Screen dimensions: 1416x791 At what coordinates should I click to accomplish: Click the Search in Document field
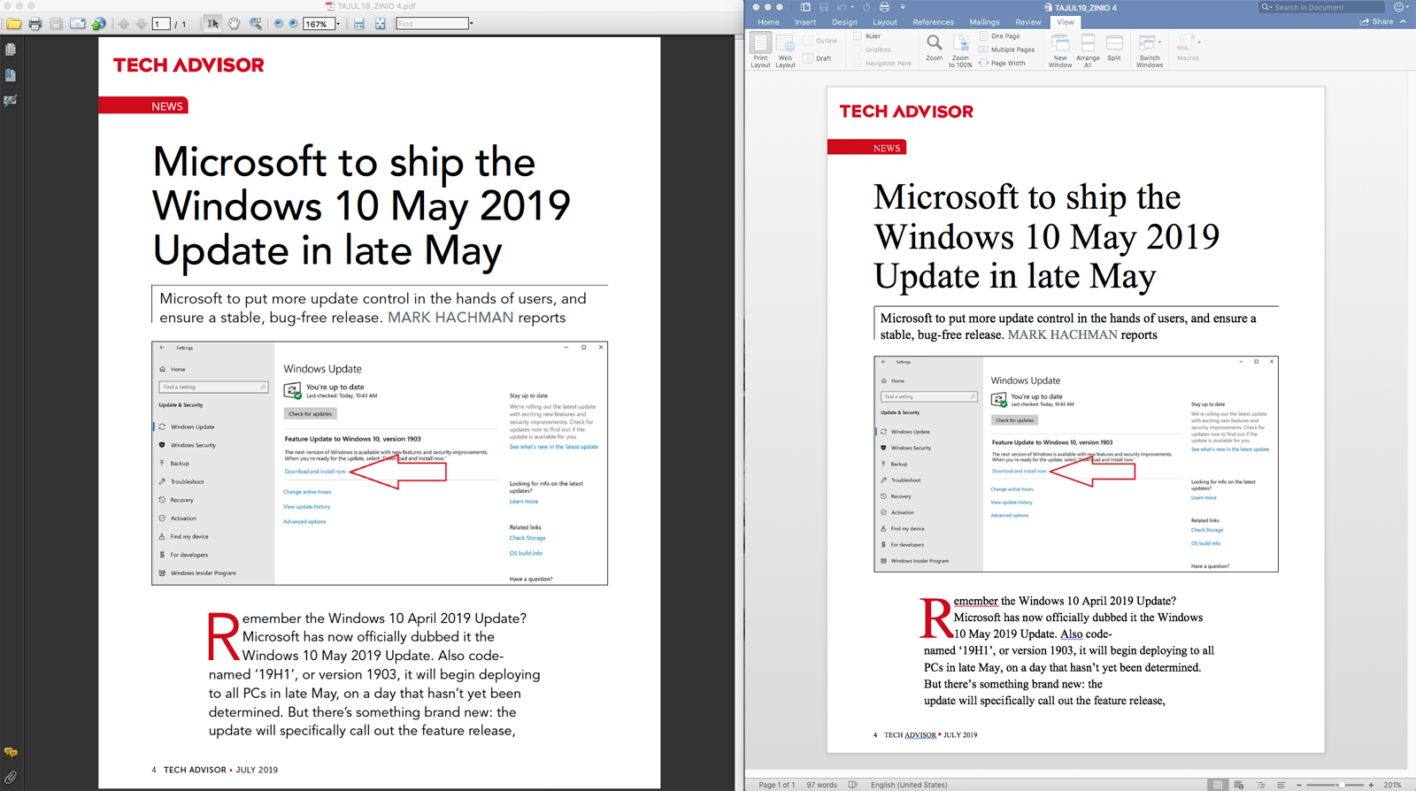click(x=1323, y=7)
